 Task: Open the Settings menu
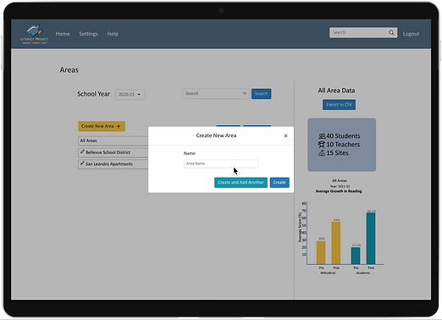click(88, 34)
